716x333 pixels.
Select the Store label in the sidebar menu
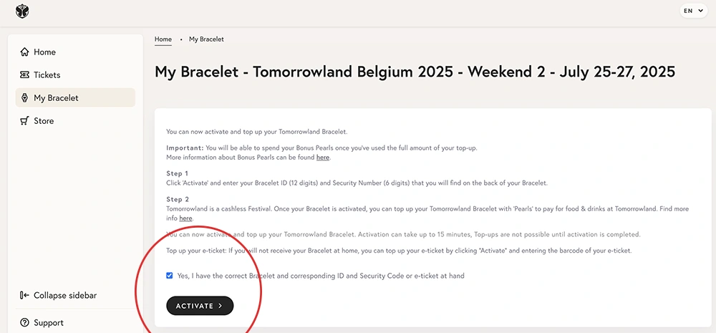tap(44, 121)
